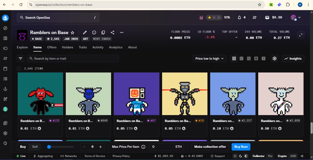The width and height of the screenshot is (313, 160).
Task: Open the studio pen-ruler icon in sidebar
Action: tap(6, 99)
